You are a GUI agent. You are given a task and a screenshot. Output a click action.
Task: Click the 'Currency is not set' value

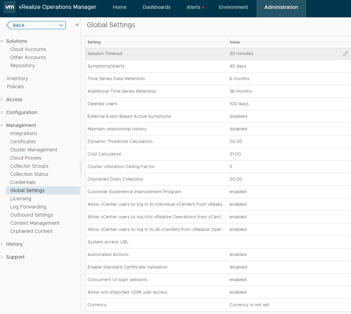pos(249,304)
